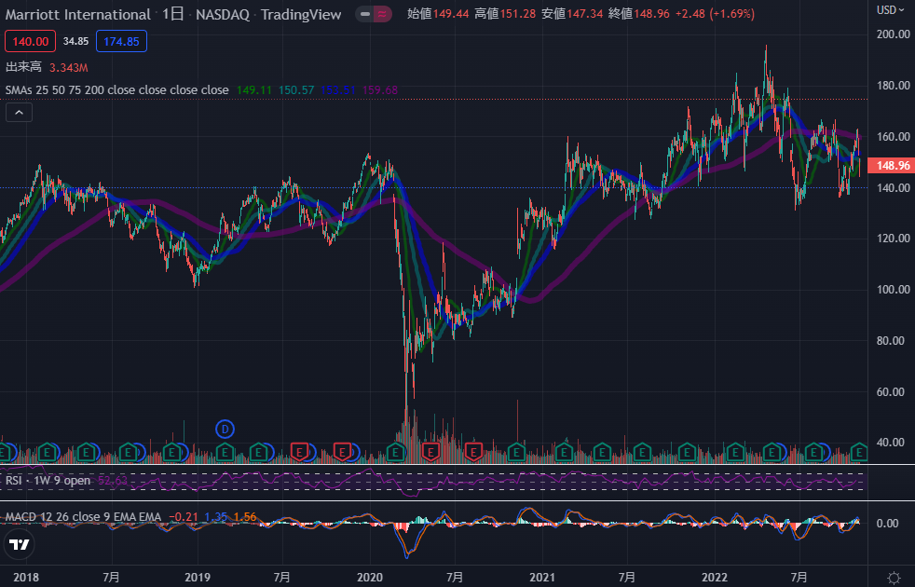Screen dimensions: 915x587
Task: Select the MACD 12 26 close 9 legend
Action: coord(83,517)
